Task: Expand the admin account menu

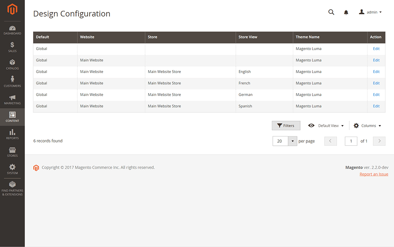Action: click(x=371, y=12)
